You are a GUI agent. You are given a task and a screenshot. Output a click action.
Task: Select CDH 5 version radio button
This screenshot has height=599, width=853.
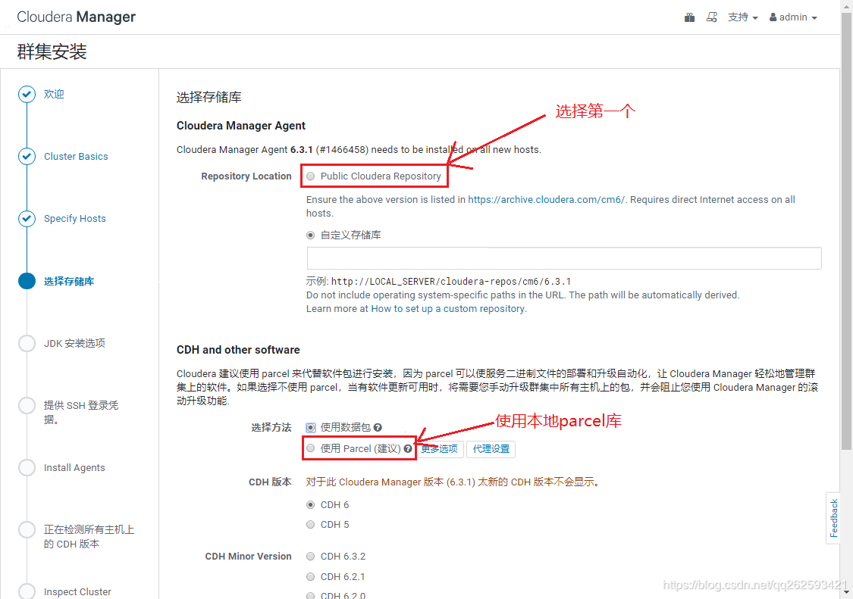point(311,525)
